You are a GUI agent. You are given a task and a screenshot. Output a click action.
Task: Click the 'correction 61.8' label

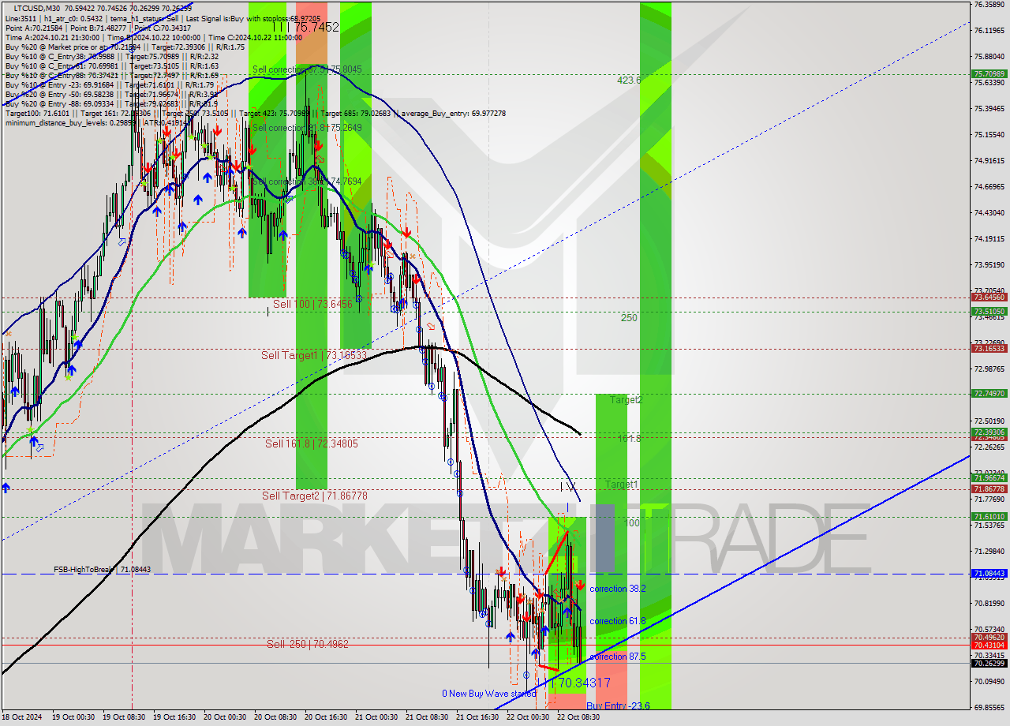(x=618, y=621)
